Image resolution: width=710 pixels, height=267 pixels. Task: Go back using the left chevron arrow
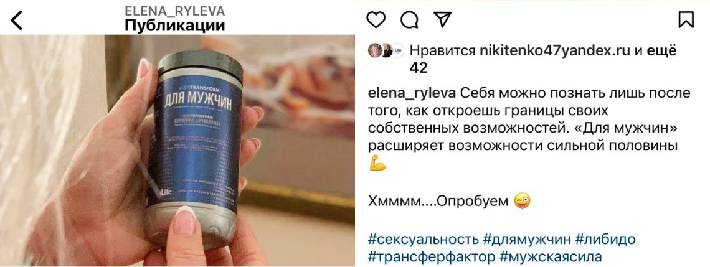(16, 21)
